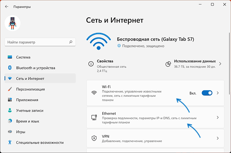231x153 pixels.
Task: Click the '2,4 ГГц' frequency text
Action: (x=102, y=71)
